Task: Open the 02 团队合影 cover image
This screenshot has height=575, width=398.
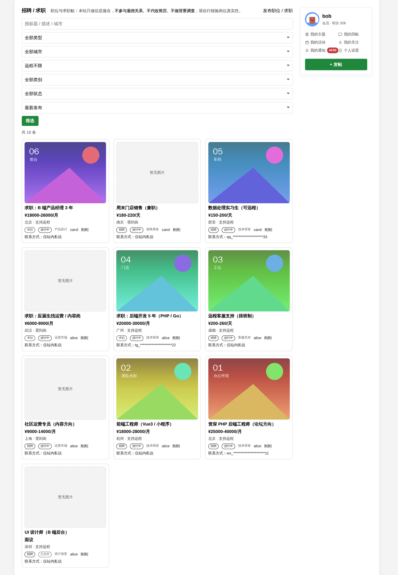Action: [x=157, y=389]
